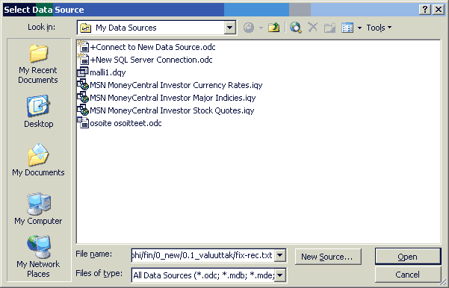This screenshot has width=449, height=288.
Task: Expand the Look in dropdown
Action: point(229,28)
